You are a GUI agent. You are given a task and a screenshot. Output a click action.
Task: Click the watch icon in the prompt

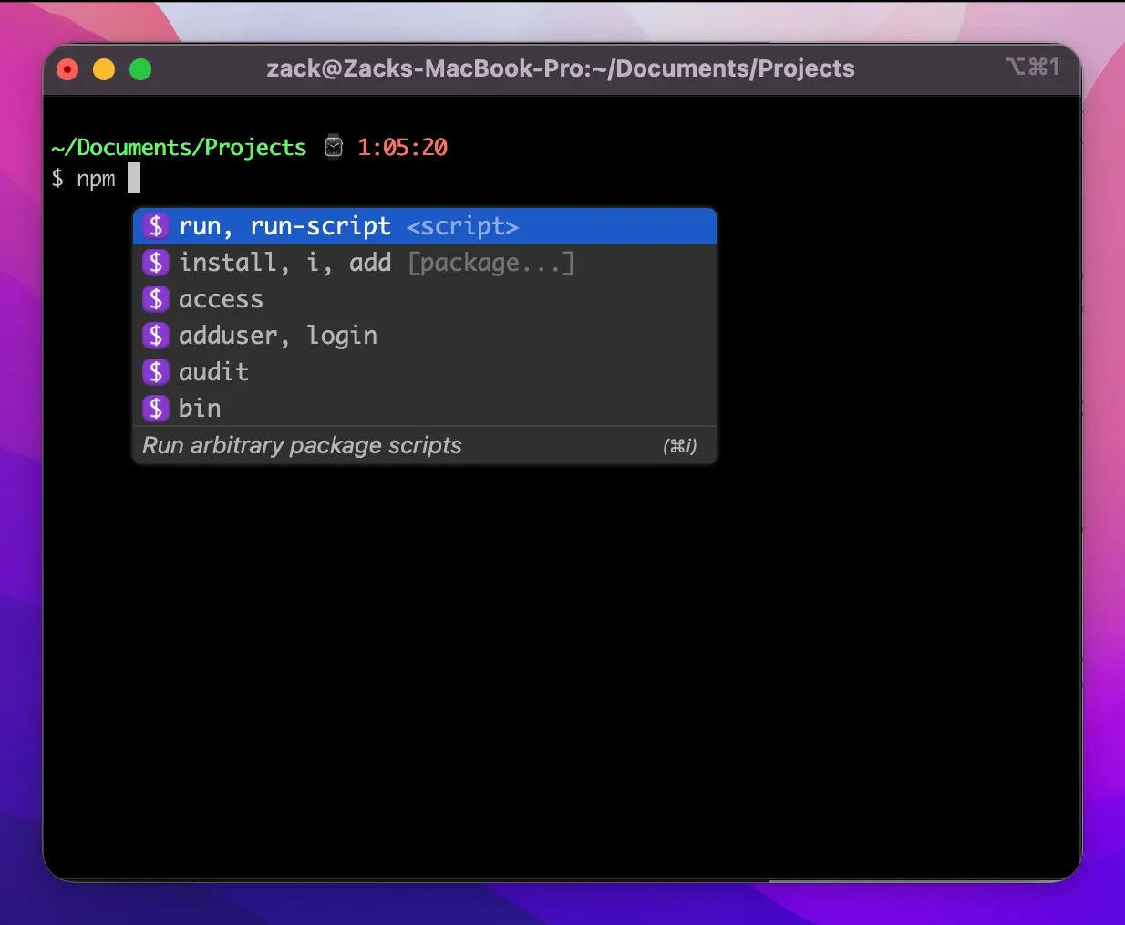pyautogui.click(x=333, y=146)
